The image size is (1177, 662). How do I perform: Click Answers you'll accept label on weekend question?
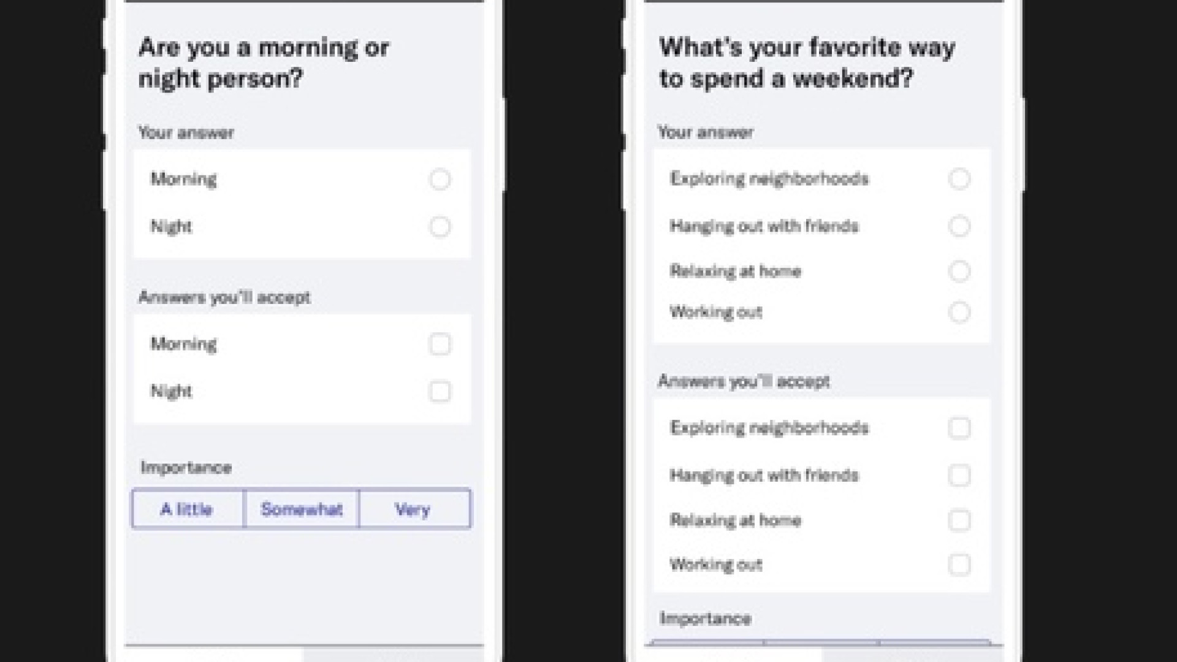[x=744, y=381]
